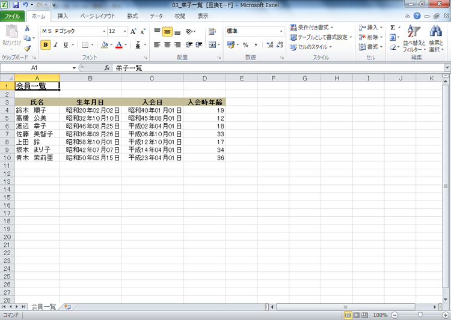Toggle Italic formatting button
The height and width of the screenshot is (320, 451).
coord(56,45)
